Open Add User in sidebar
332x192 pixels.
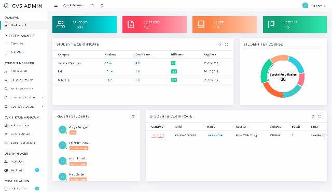[x=17, y=161]
